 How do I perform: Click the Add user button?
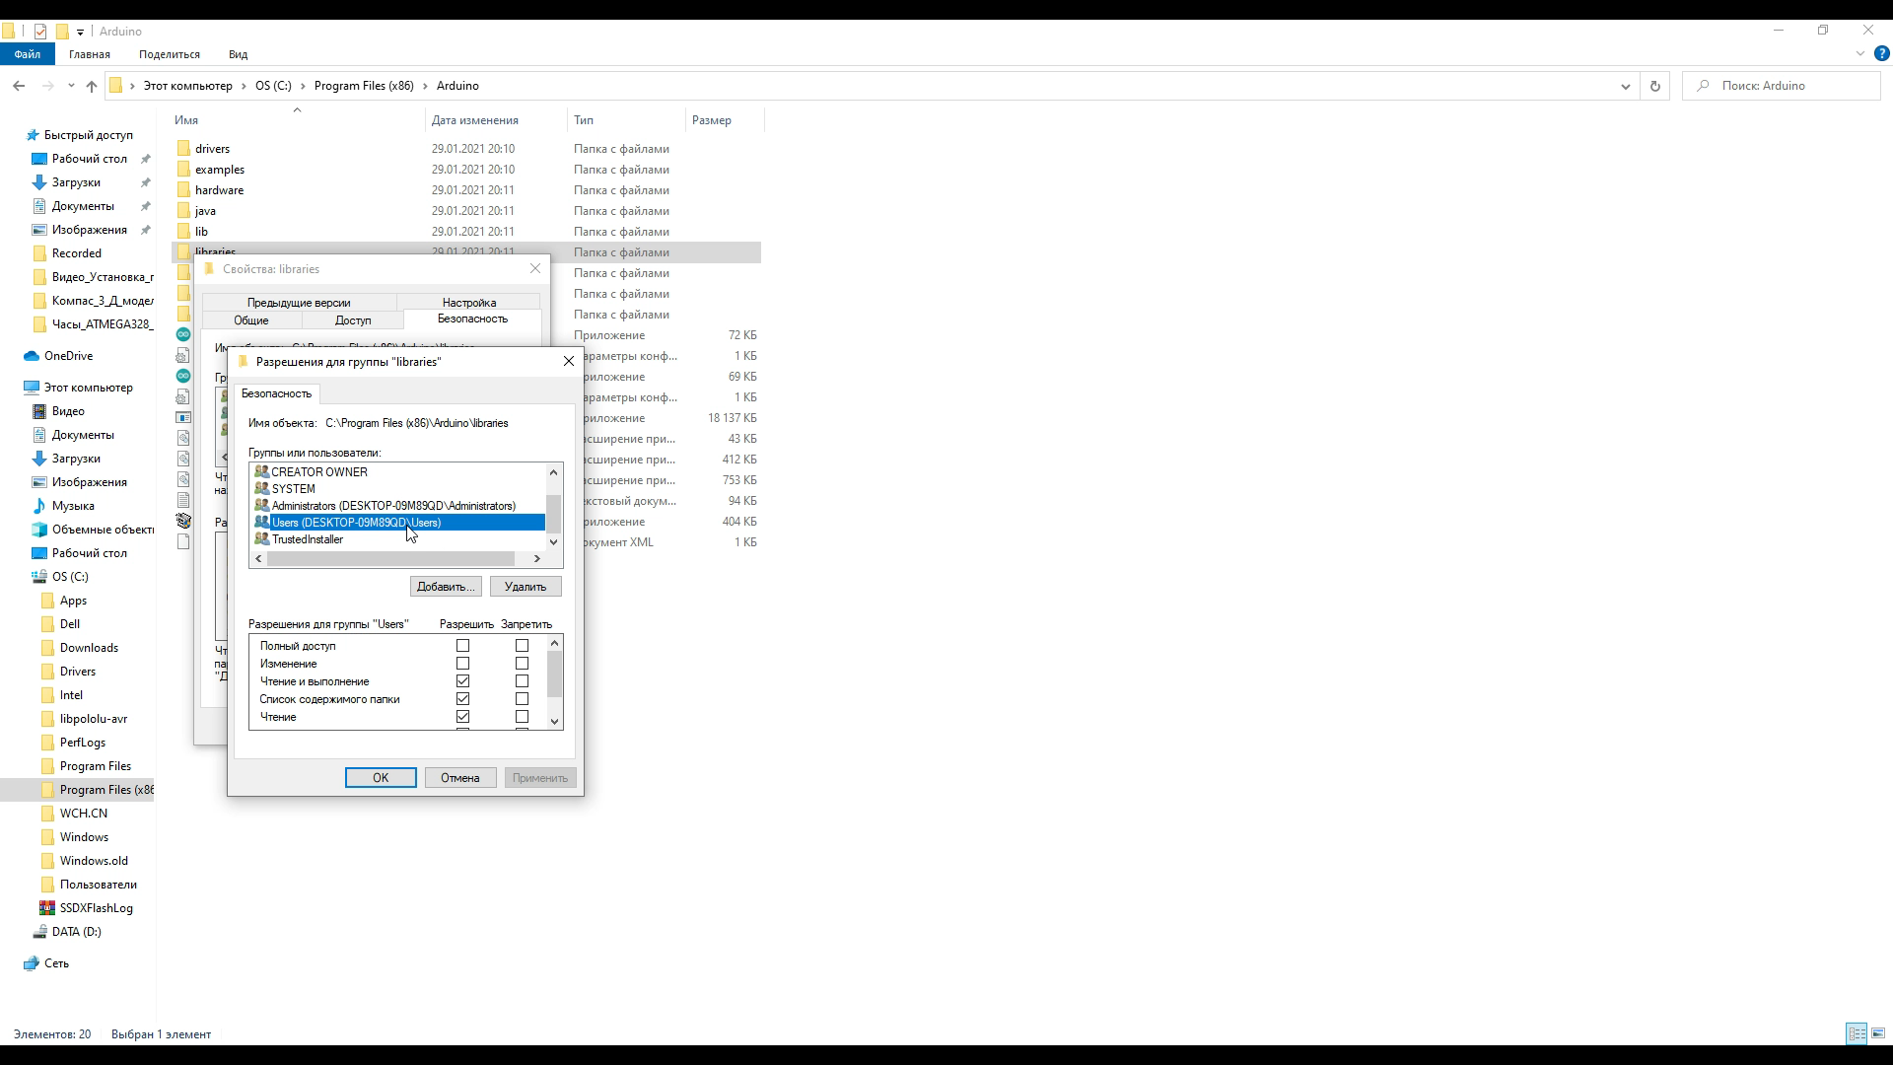tap(446, 587)
